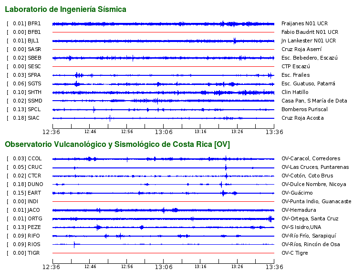Click 'OV-Río Frío, Sarapiquí' description

coord(309,236)
